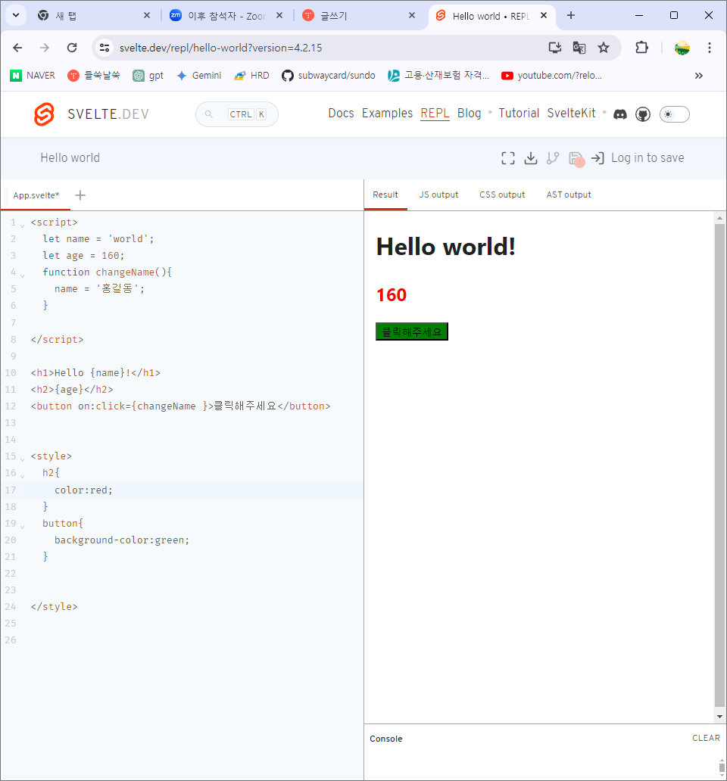Switch to the JS output tab
727x781 pixels.
pos(438,194)
